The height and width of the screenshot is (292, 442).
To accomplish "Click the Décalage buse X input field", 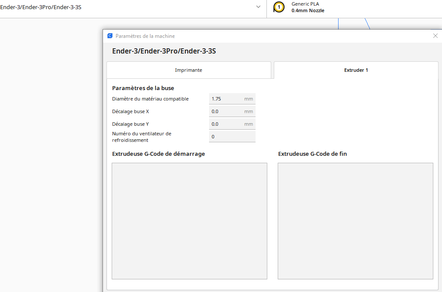I will [232, 111].
